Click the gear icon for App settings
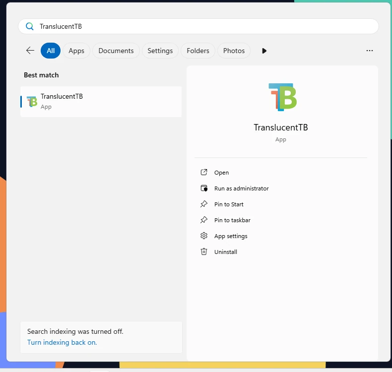Screen dimensions: 392x372 point(204,236)
